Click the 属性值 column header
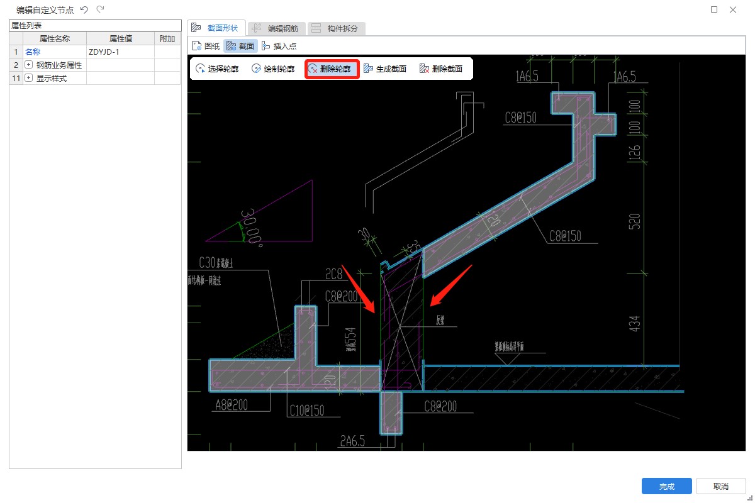 (x=120, y=38)
